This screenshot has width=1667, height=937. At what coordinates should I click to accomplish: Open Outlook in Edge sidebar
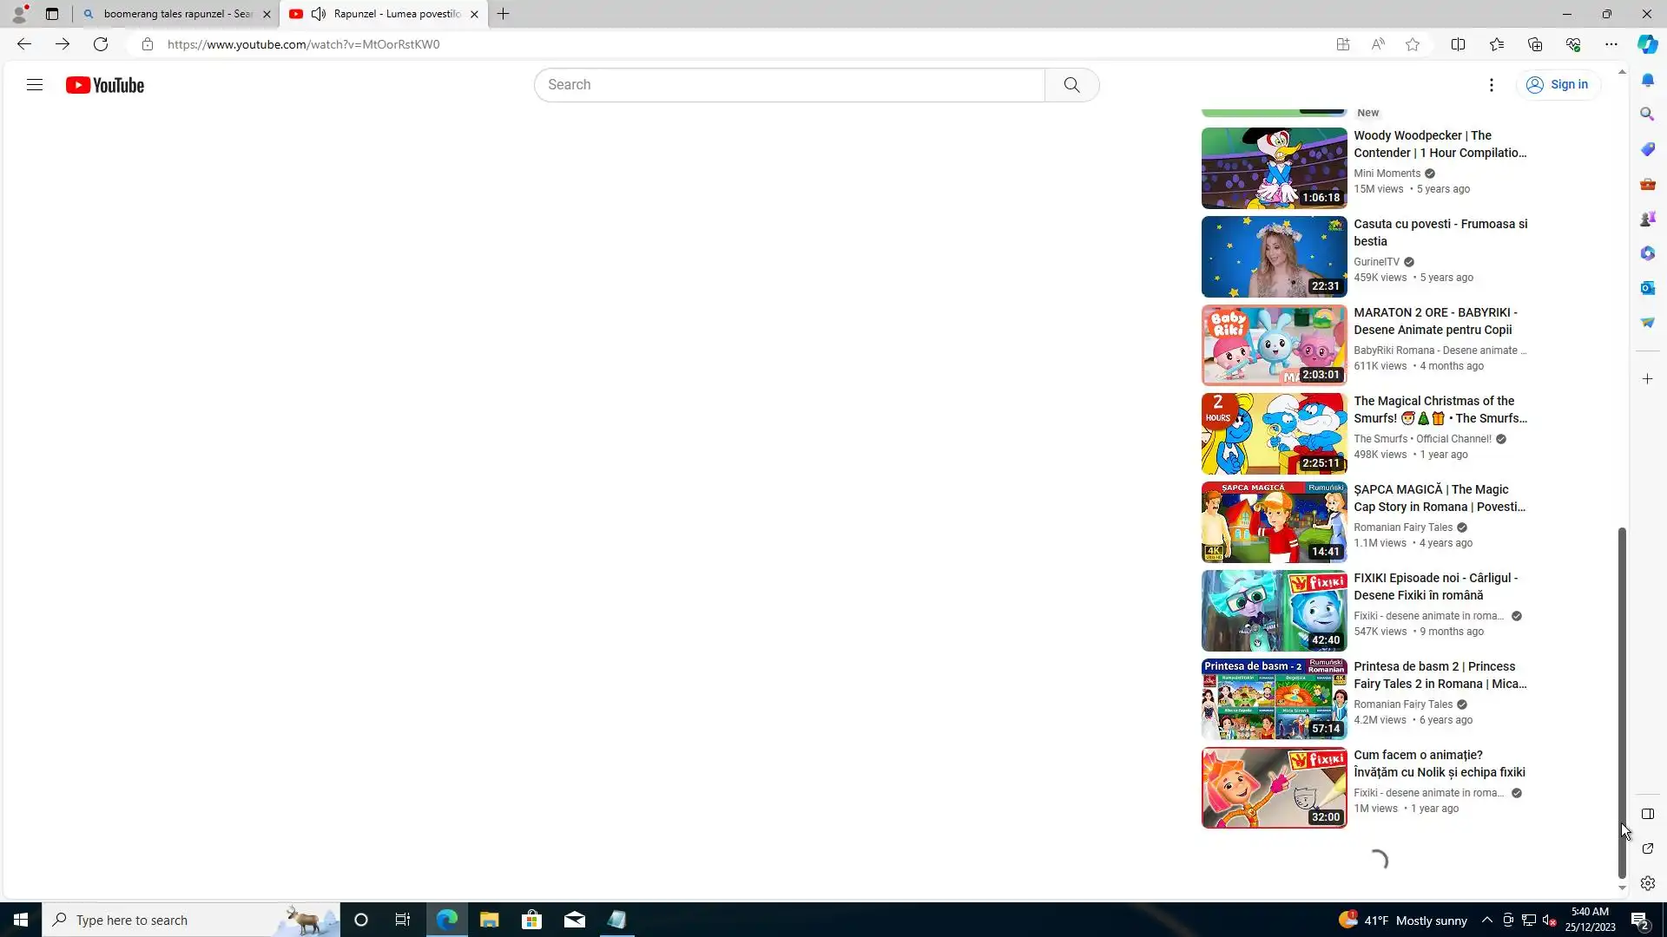(1647, 288)
